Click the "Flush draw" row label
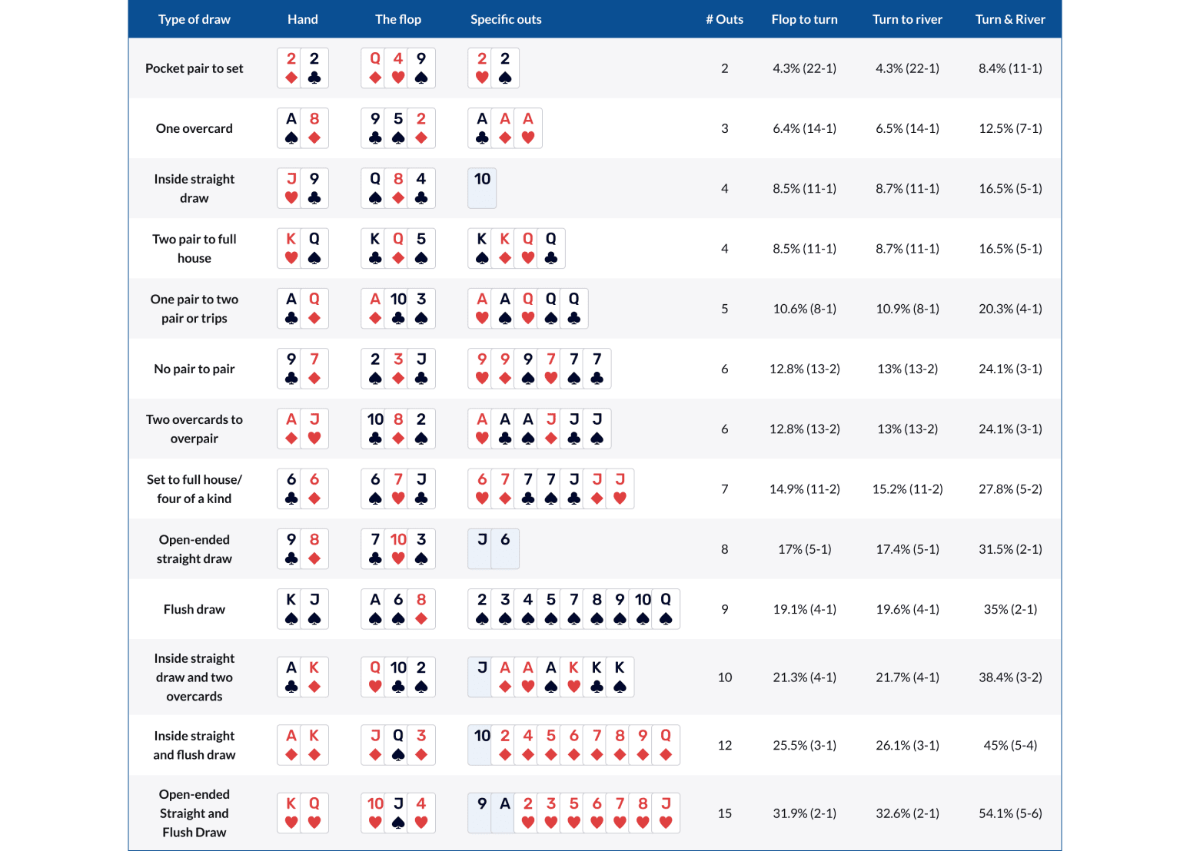 coord(194,609)
